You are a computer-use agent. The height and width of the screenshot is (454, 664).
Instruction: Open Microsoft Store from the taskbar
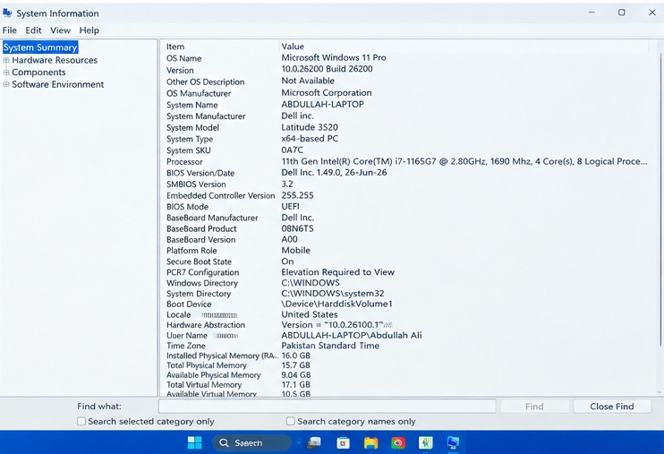[343, 443]
